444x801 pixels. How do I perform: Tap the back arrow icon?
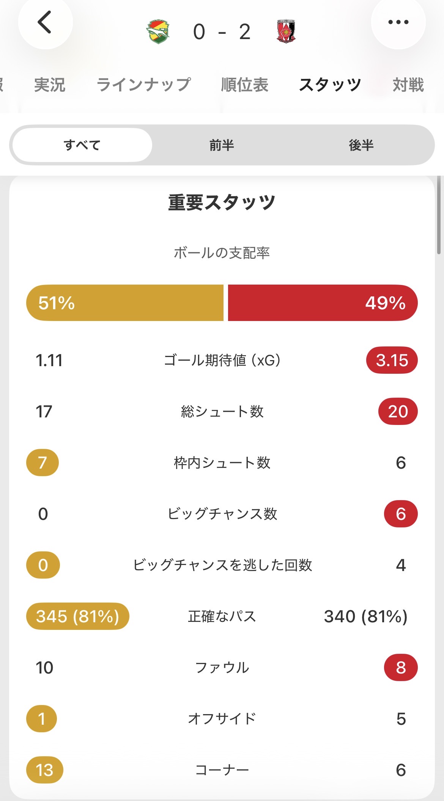click(45, 22)
